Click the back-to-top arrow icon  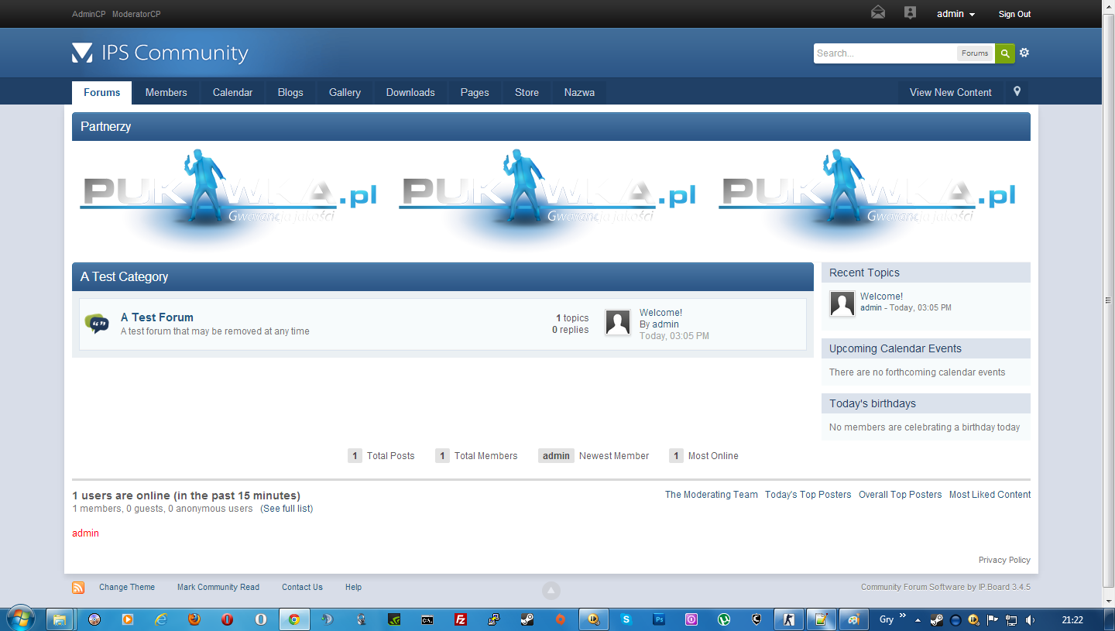click(551, 591)
